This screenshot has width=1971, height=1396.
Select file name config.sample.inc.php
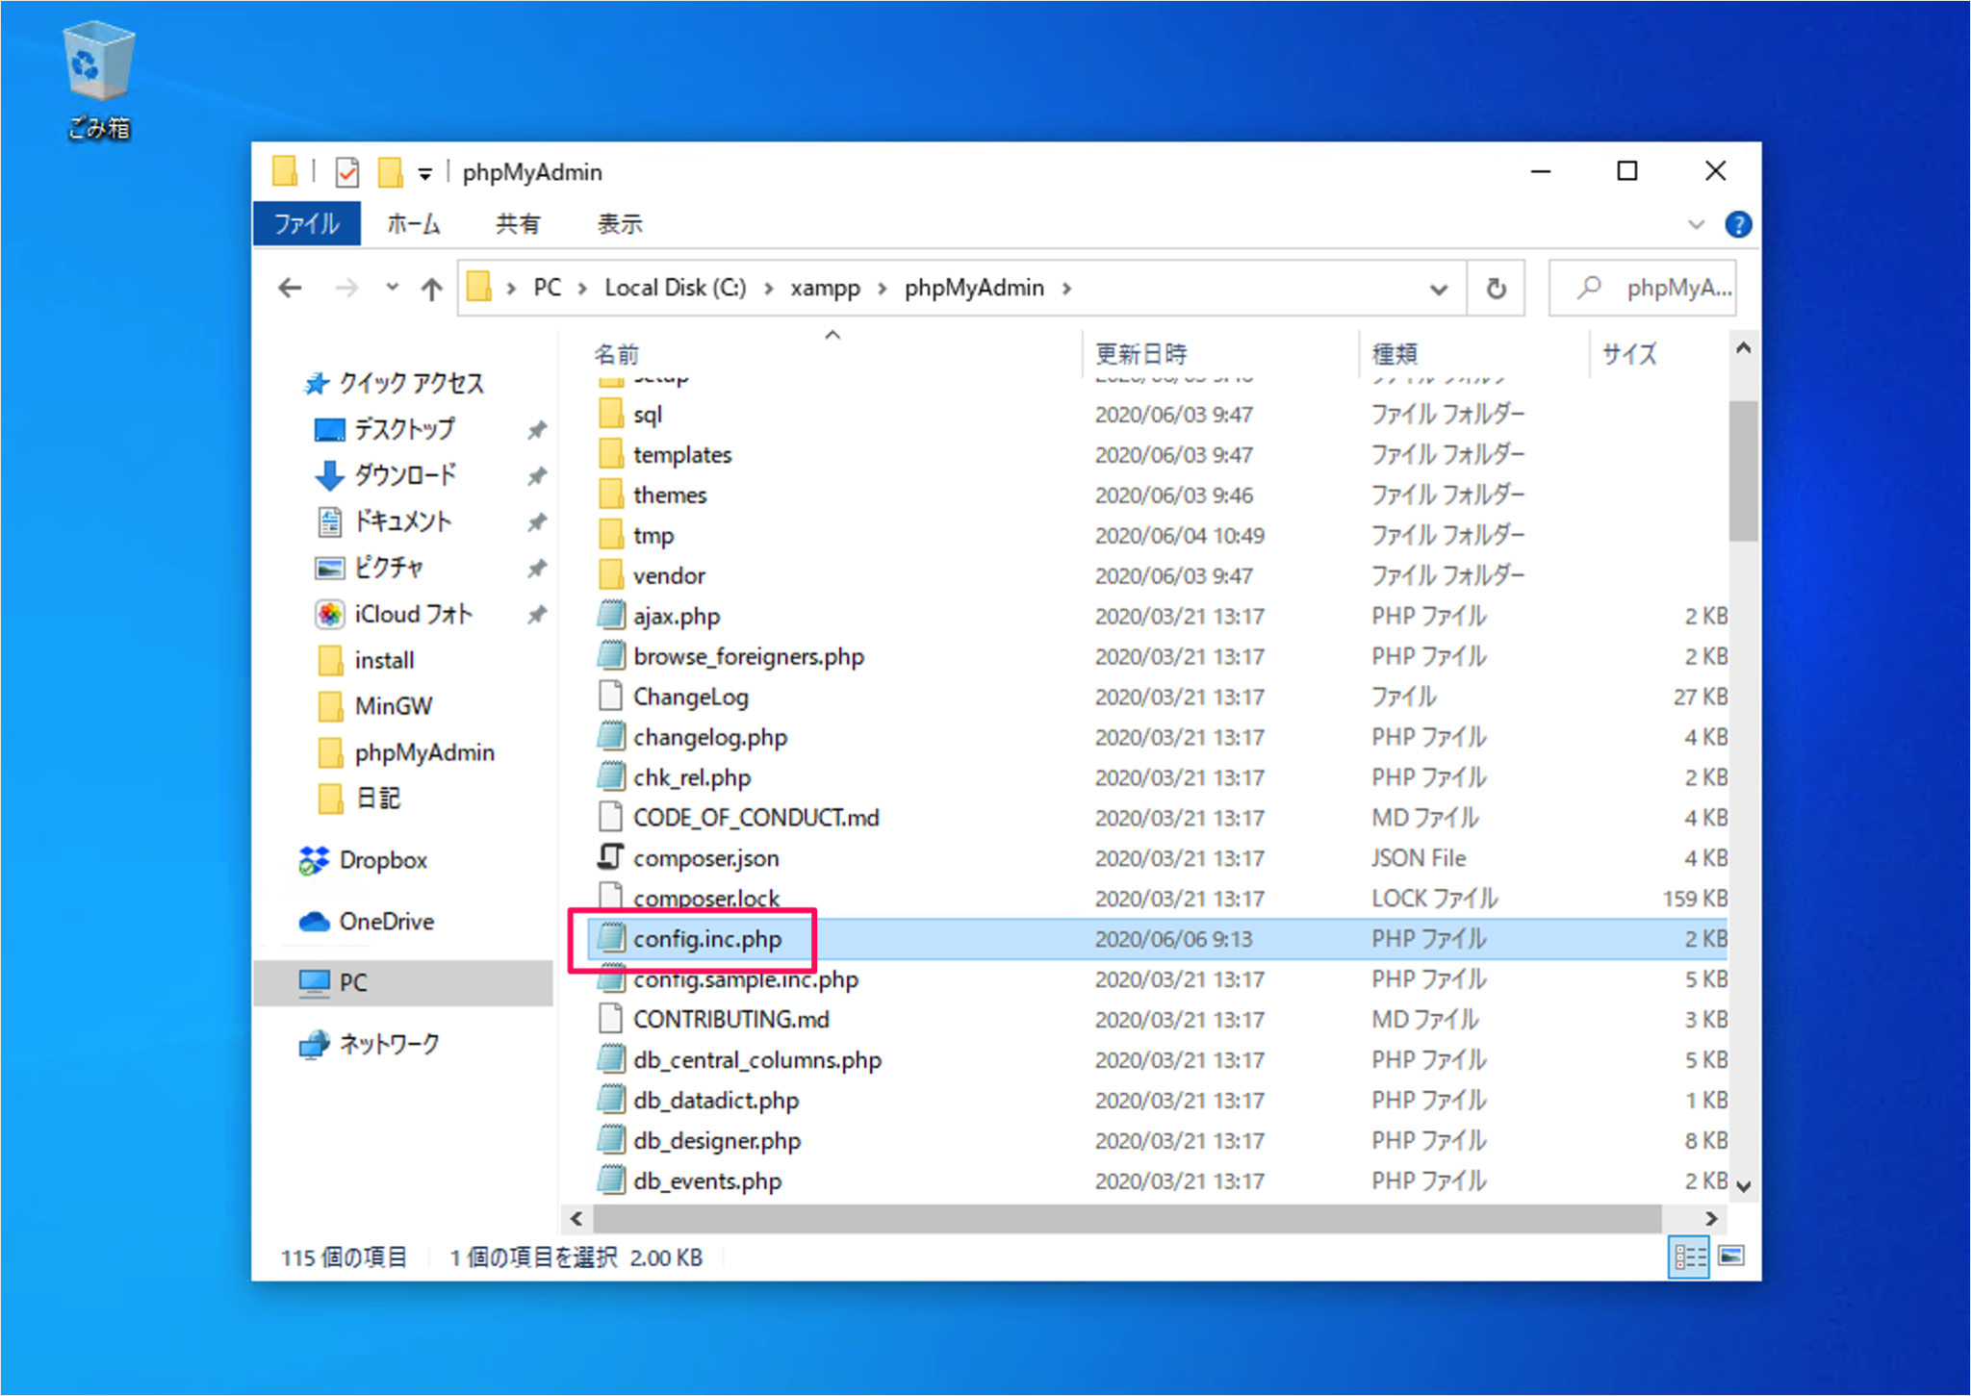pos(746,979)
